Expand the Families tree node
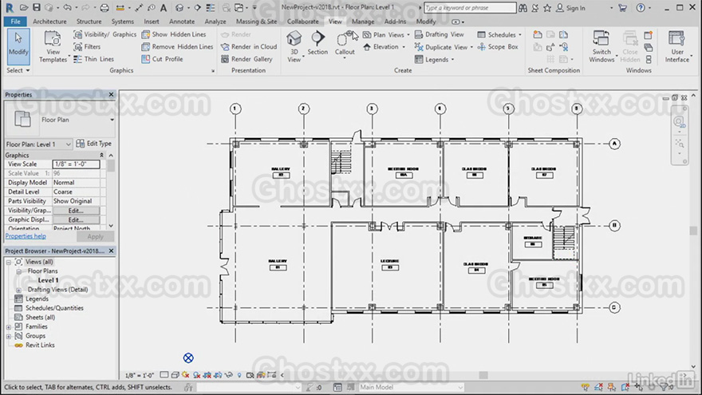The width and height of the screenshot is (702, 395). click(9, 327)
